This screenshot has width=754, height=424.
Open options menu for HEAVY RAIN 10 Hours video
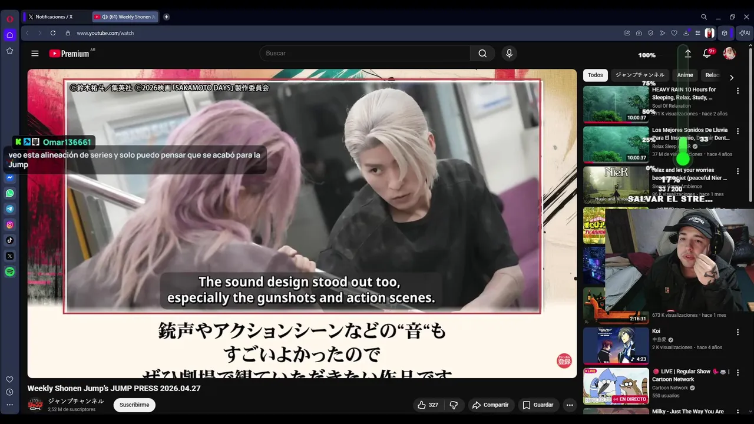click(x=738, y=91)
